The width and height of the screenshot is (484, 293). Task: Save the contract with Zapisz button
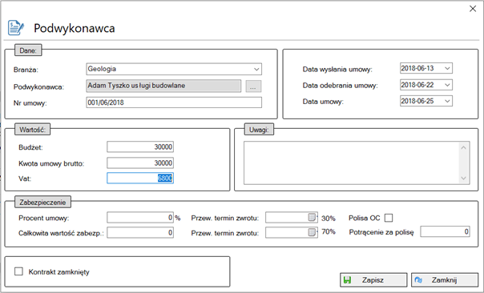click(x=373, y=279)
